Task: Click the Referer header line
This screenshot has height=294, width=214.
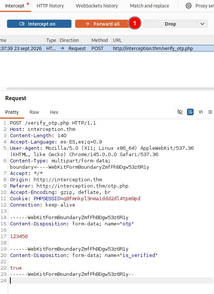Action: (x=69, y=186)
